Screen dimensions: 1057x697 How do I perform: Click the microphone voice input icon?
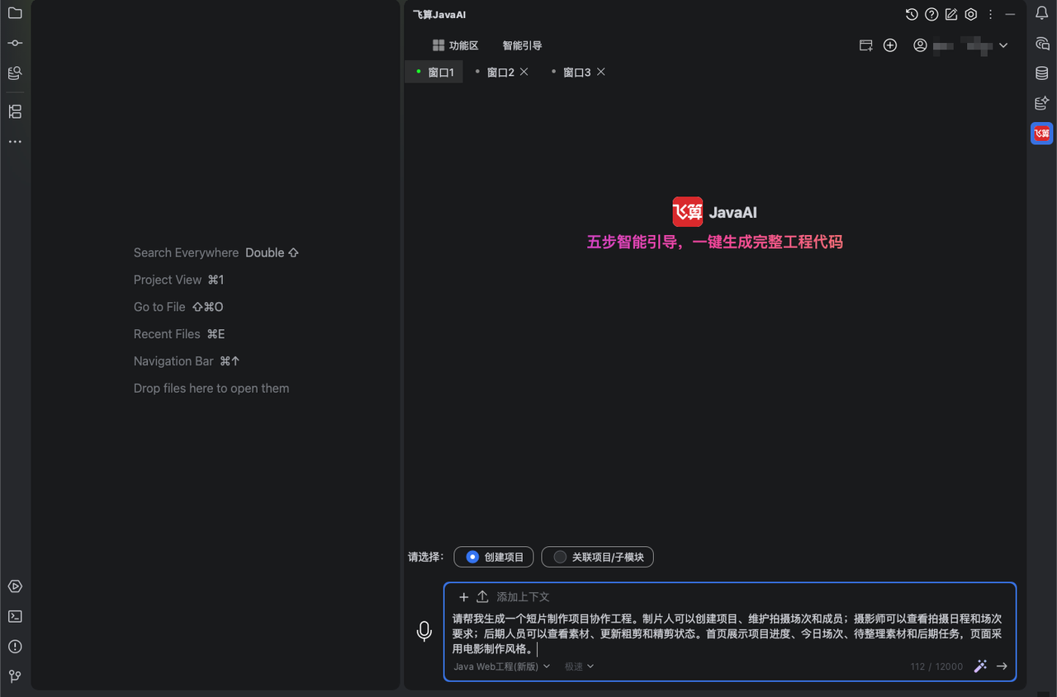(424, 632)
